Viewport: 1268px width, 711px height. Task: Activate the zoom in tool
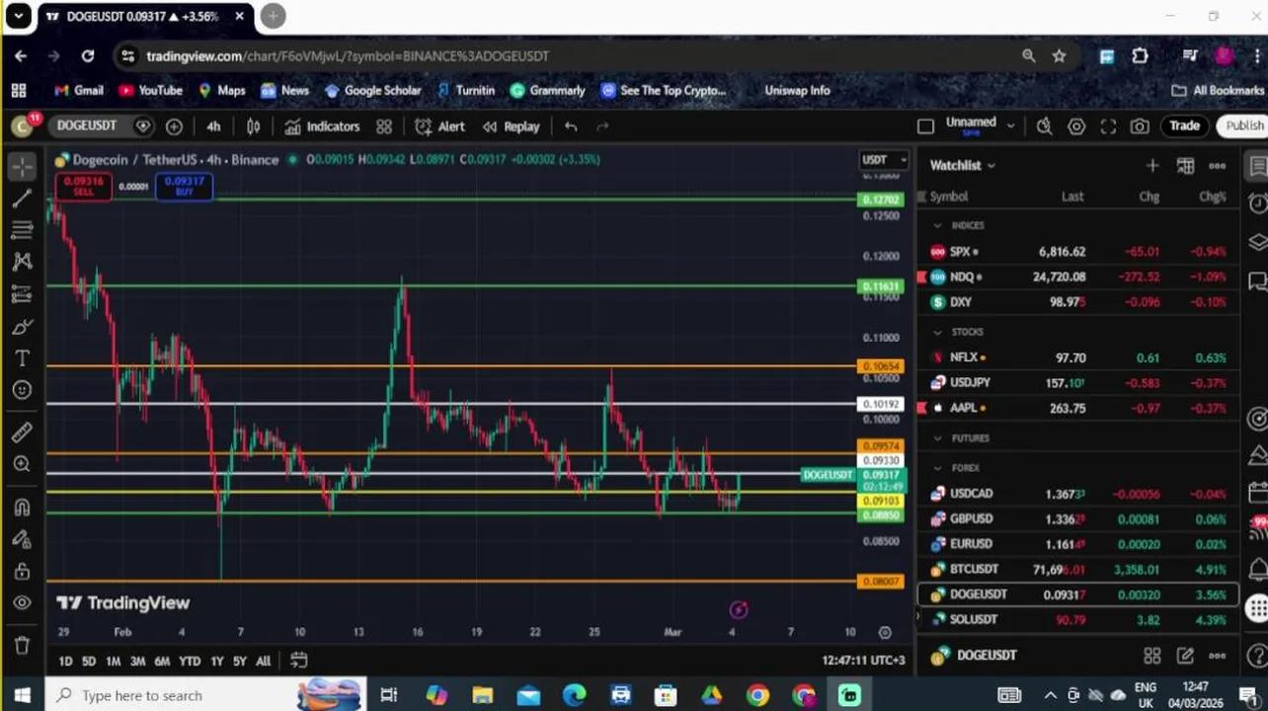tap(22, 464)
